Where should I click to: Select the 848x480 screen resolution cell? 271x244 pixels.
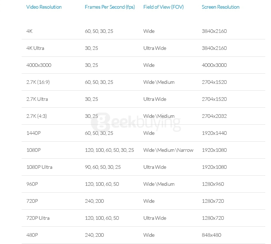(211, 235)
